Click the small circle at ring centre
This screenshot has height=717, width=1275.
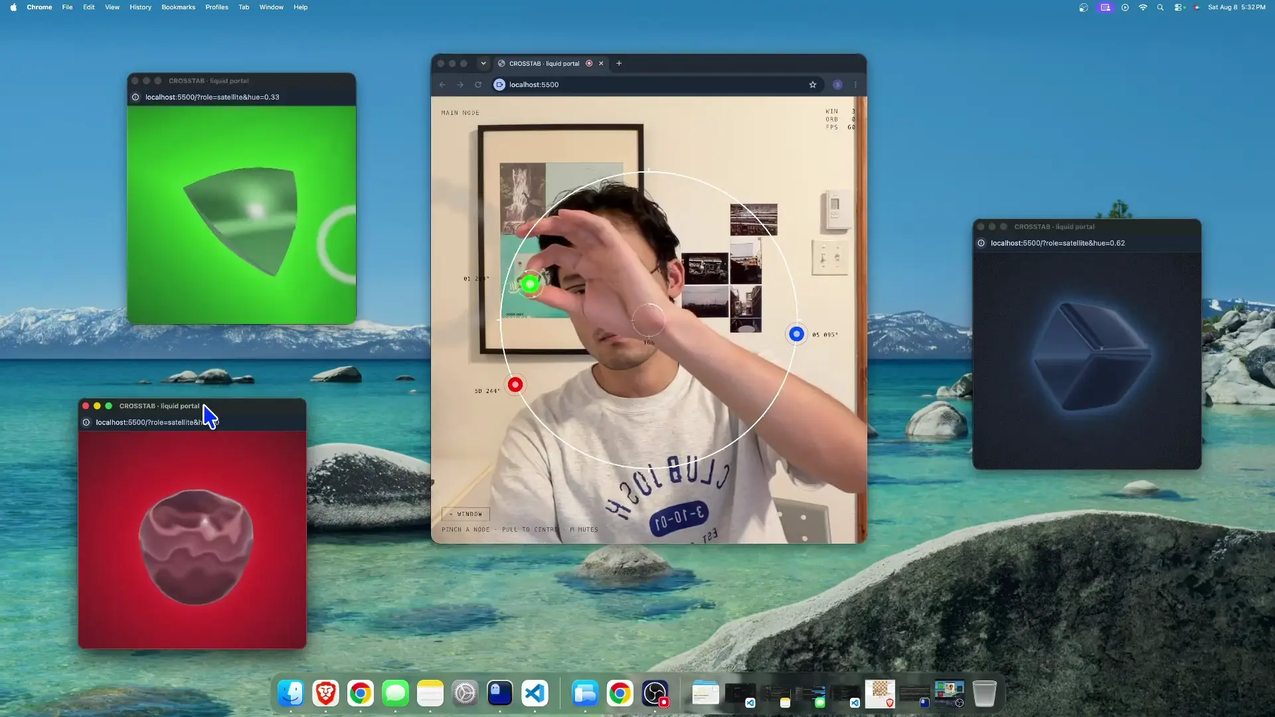(648, 320)
